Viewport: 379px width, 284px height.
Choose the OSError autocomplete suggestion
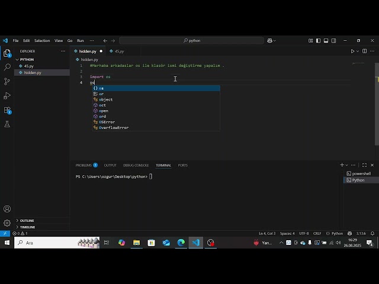[x=156, y=122]
